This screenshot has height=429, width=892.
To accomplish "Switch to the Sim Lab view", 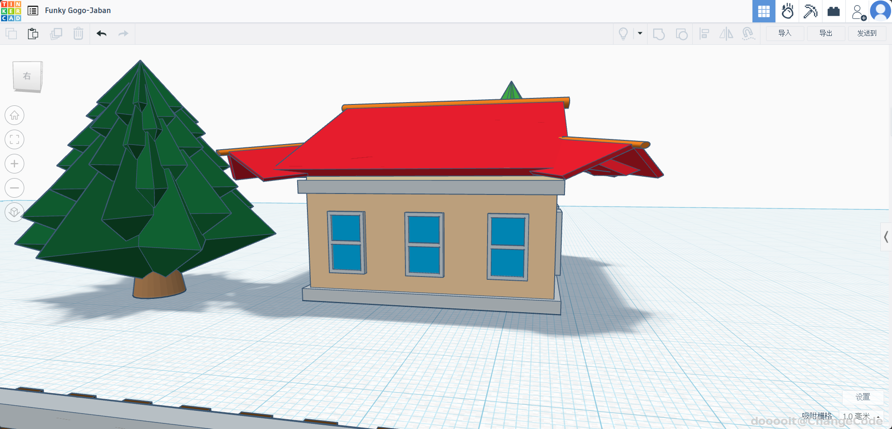I will (787, 11).
